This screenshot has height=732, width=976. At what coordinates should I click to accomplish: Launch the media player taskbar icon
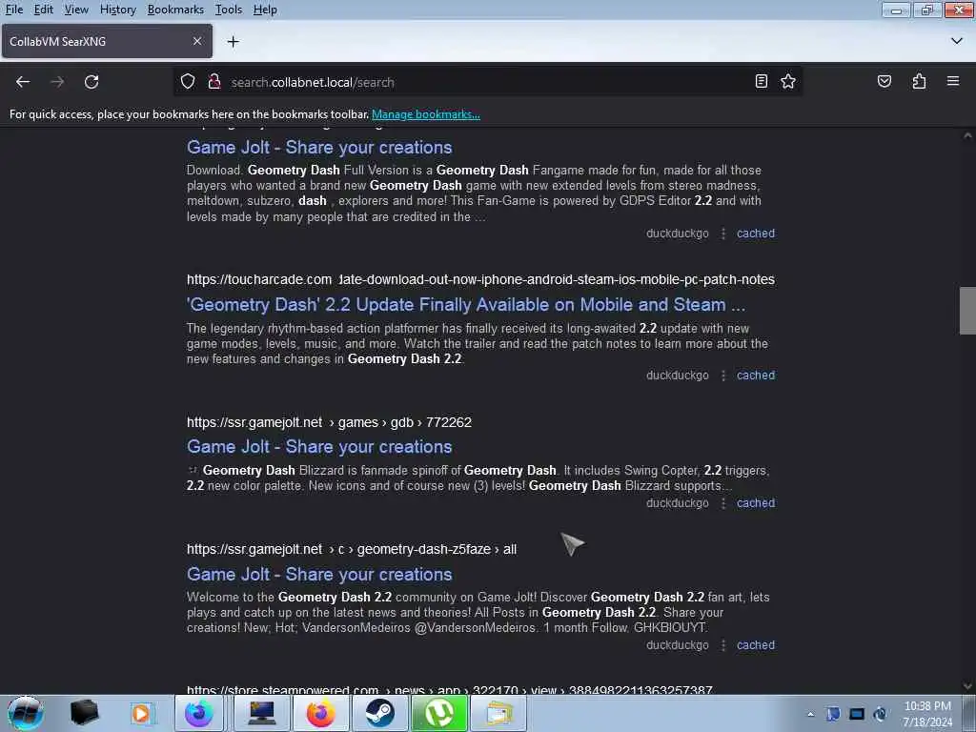[142, 713]
